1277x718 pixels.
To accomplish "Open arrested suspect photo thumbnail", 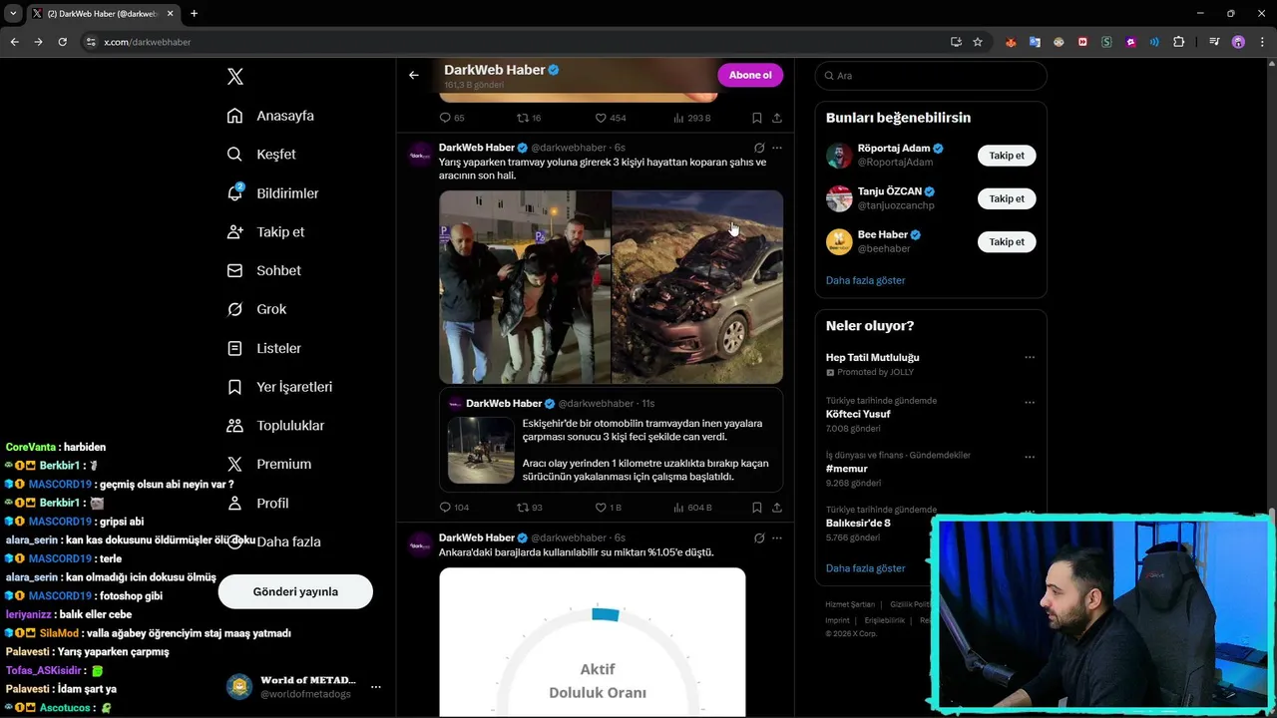I will click(525, 287).
